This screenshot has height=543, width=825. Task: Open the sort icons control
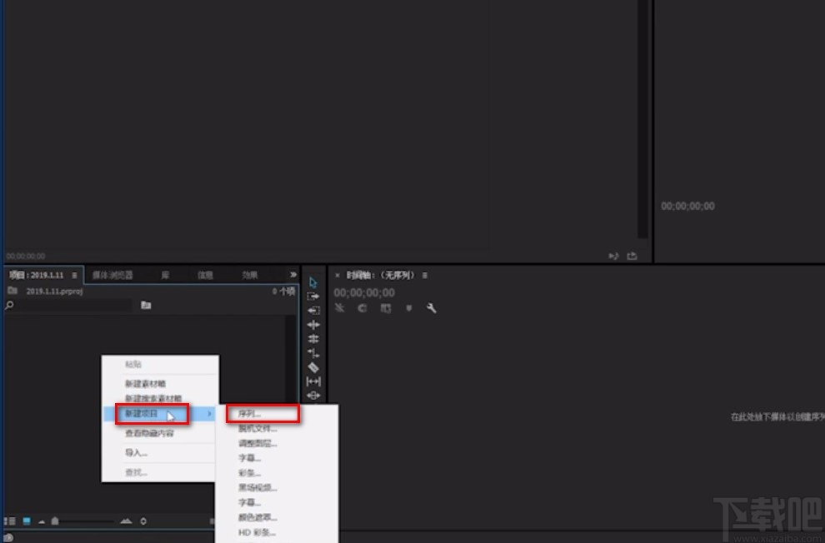(143, 521)
